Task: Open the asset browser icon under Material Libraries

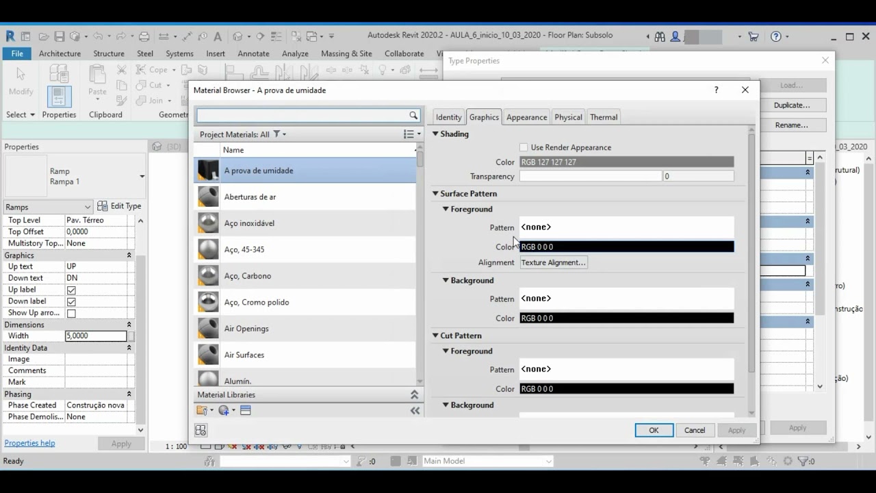Action: [246, 410]
